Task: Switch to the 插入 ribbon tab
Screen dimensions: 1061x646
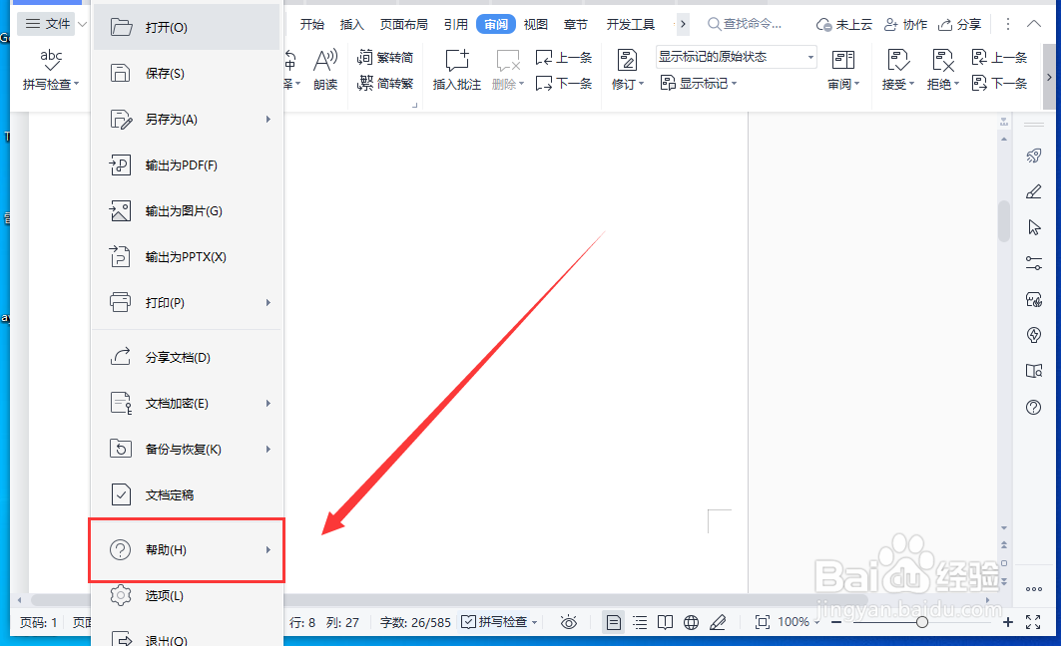Action: pos(352,24)
